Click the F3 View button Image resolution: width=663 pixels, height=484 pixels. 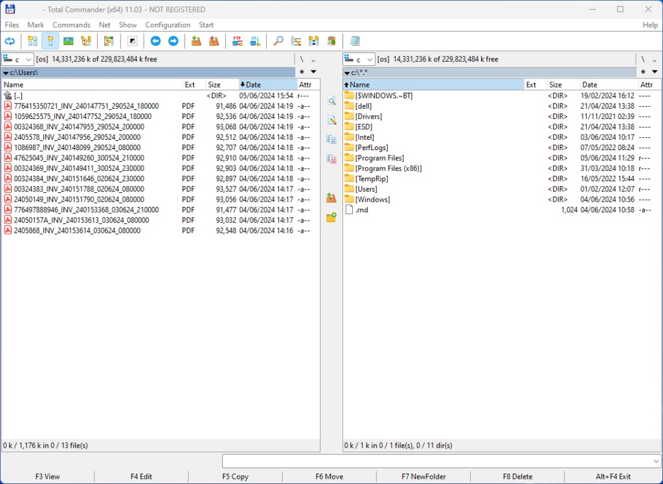click(47, 476)
